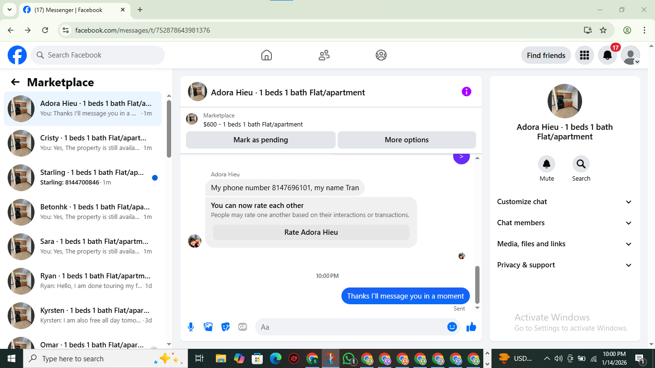
Task: Click message 'My phone number 8147696101, my name Tran'
Action: [x=285, y=188]
